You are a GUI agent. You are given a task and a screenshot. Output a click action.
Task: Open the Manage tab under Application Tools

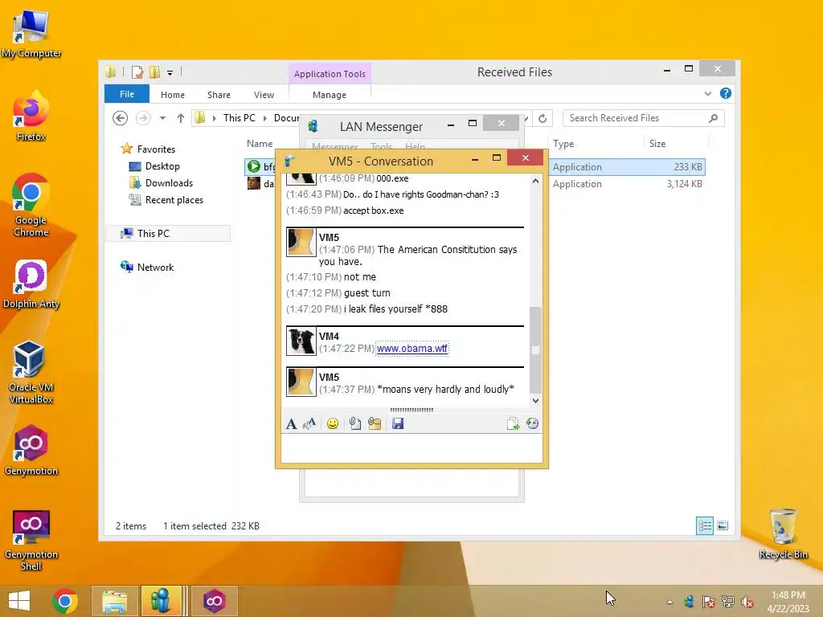tap(329, 95)
